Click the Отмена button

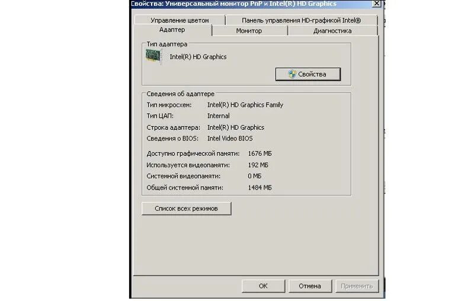[x=310, y=286]
